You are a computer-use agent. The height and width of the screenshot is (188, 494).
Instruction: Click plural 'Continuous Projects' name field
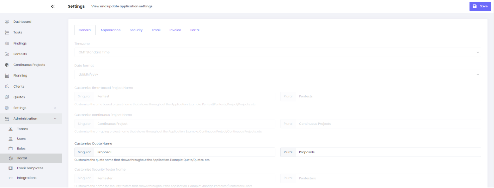pyautogui.click(x=388, y=124)
